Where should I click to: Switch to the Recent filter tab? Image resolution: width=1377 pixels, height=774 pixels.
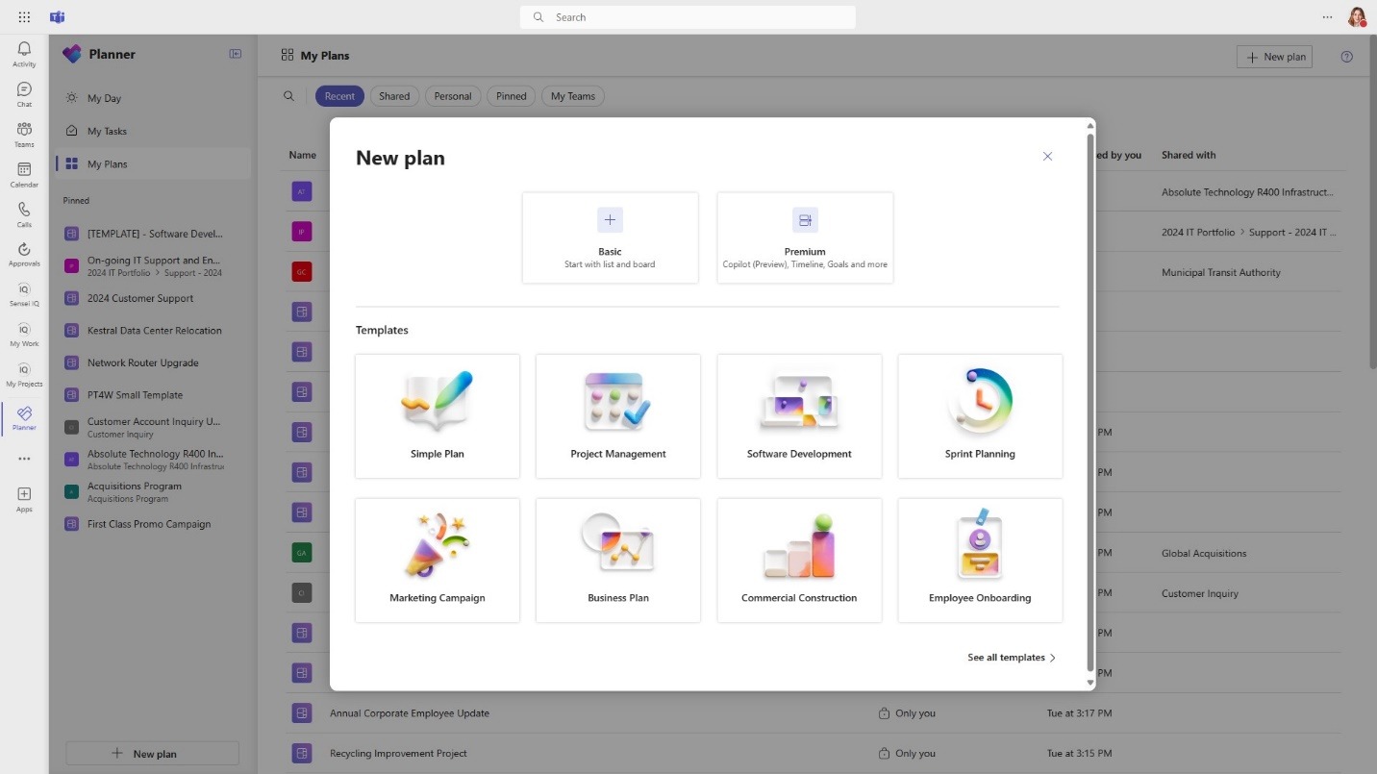339,96
